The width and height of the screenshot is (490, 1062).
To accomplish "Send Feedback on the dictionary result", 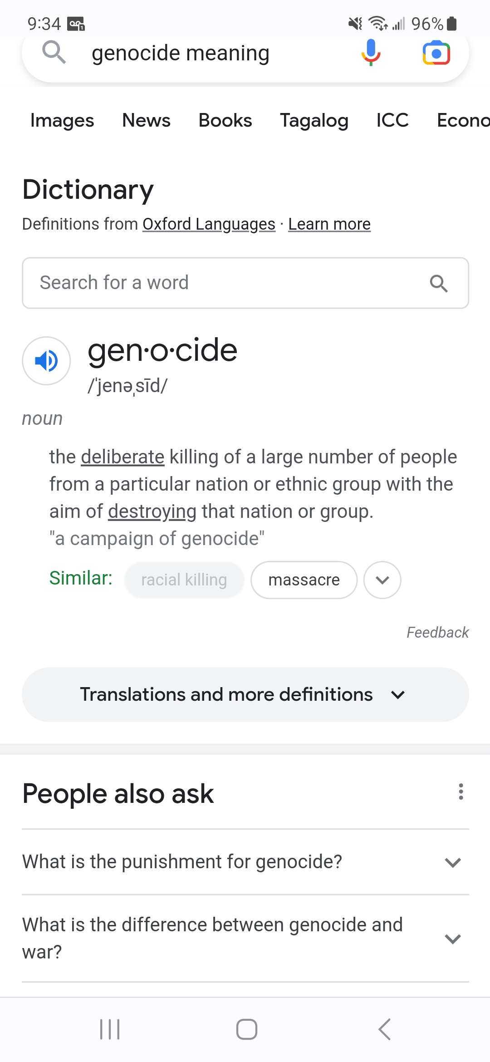I will tap(437, 632).
